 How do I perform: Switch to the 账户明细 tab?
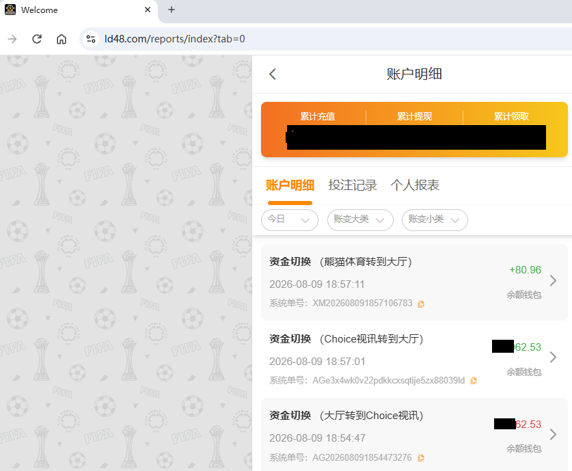pos(290,185)
